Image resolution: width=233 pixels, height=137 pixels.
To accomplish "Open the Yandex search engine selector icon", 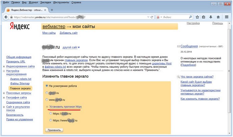I will (159, 17).
